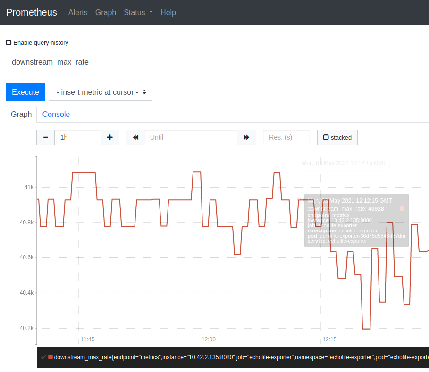Focus the Until end time field
The width and height of the screenshot is (429, 372).
[191, 137]
